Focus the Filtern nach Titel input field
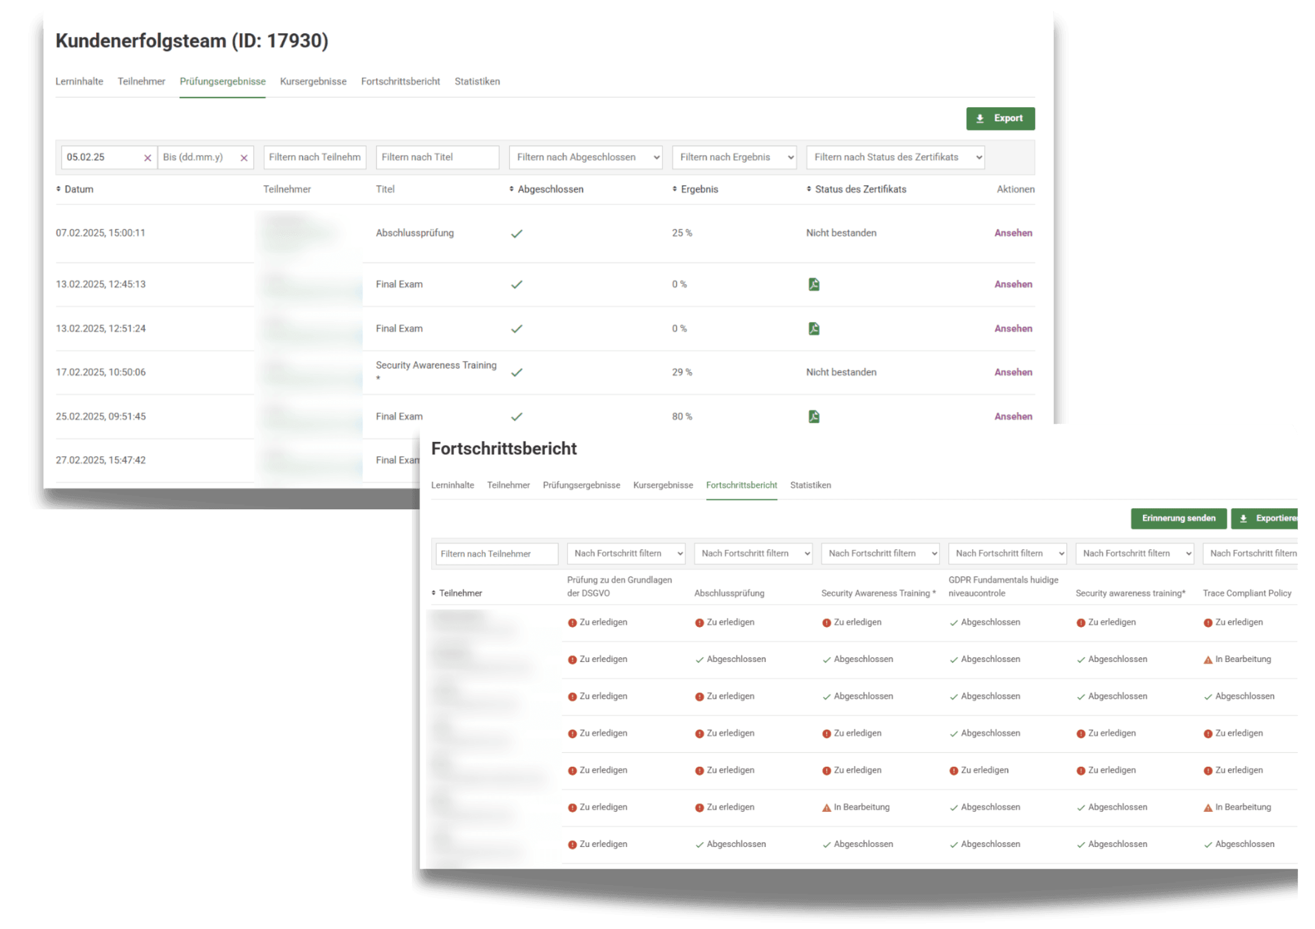 click(437, 157)
